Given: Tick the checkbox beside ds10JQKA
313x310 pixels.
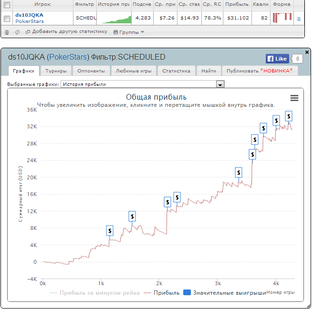Looking at the screenshot, I should (7, 19).
